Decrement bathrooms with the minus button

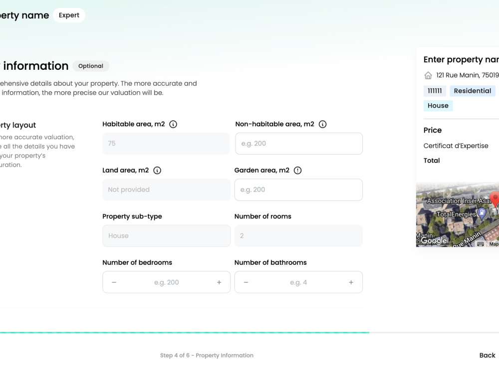(246, 282)
